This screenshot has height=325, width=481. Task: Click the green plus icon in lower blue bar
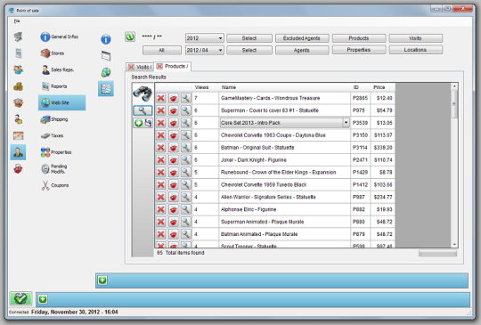(x=43, y=299)
